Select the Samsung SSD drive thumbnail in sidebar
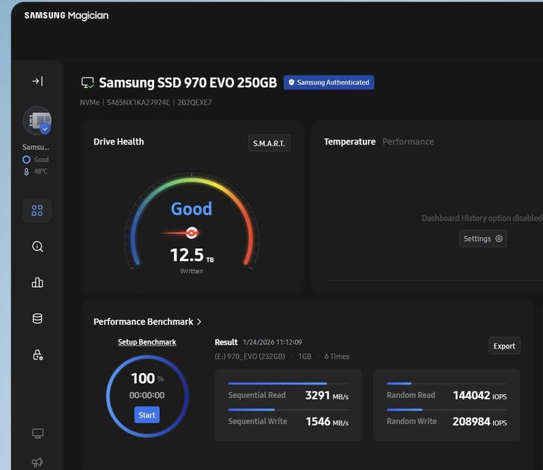Viewport: 543px width, 470px height. (38, 120)
